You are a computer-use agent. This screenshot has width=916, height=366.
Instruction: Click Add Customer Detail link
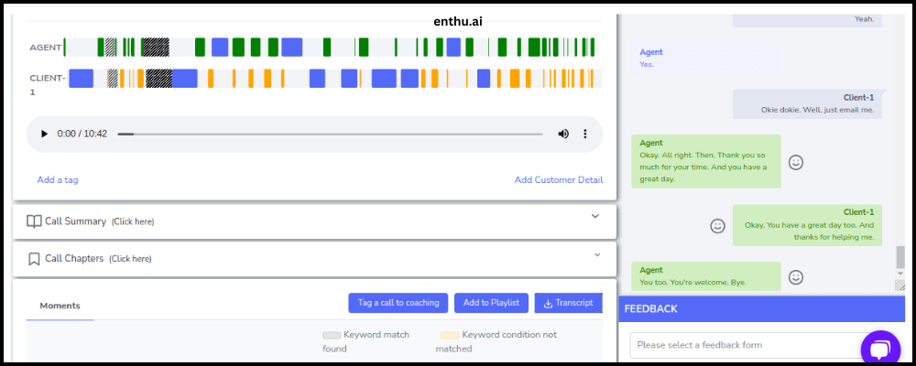coord(559,179)
